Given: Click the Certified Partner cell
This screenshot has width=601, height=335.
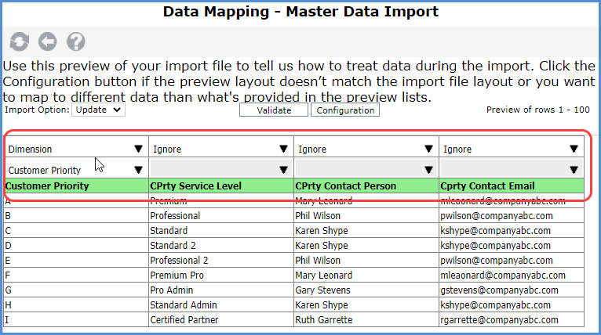Looking at the screenshot, I should tap(220, 319).
